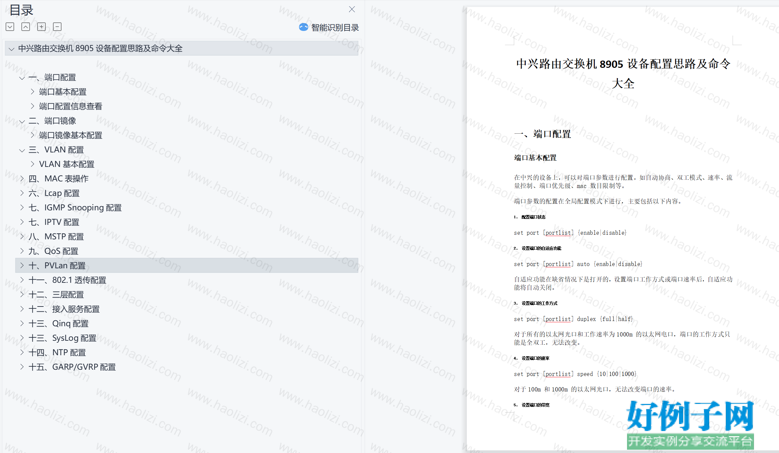Screen dimensions: 779x453
Task: Expand the 十三、SysLog 配置 section
Action: [22, 338]
